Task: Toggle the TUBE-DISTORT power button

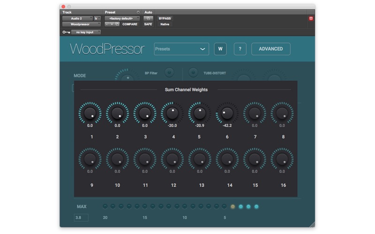Action: point(193,72)
